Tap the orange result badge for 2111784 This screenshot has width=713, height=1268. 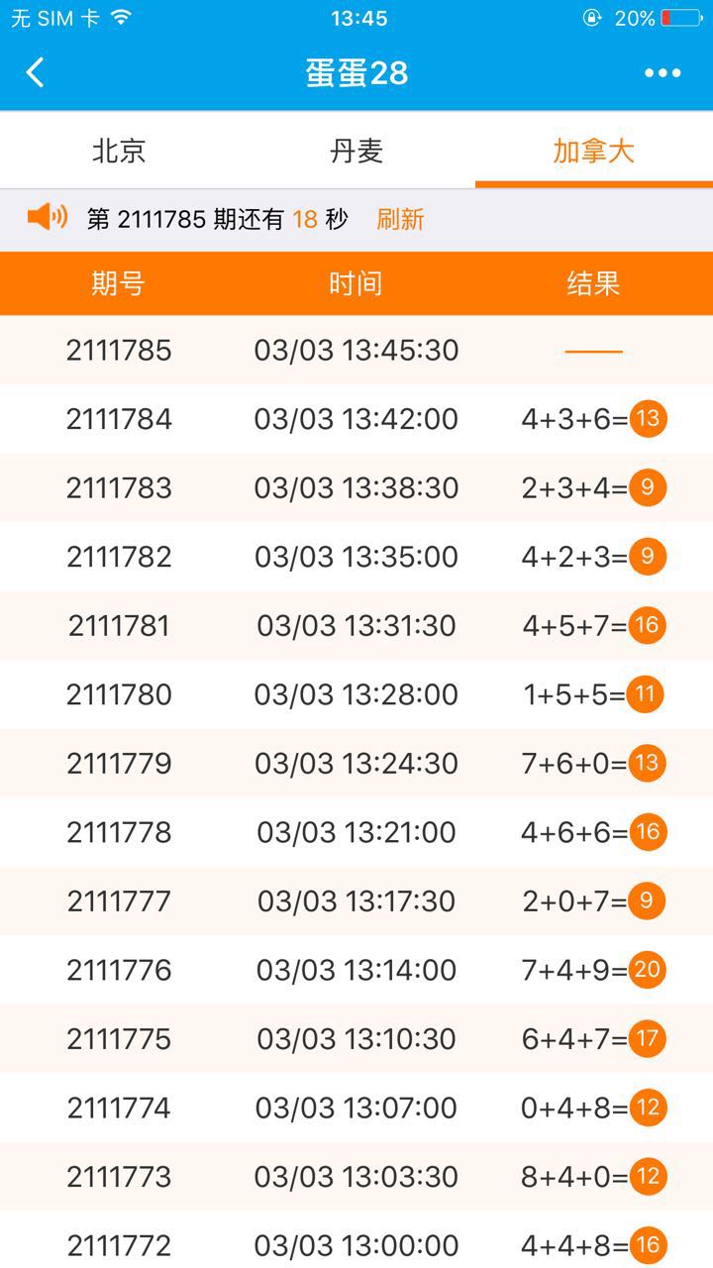648,419
